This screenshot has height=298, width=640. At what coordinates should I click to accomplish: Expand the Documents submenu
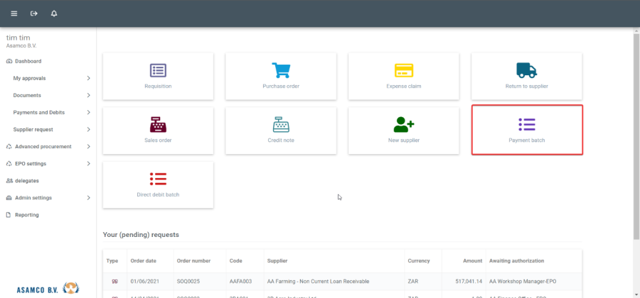pyautogui.click(x=50, y=95)
